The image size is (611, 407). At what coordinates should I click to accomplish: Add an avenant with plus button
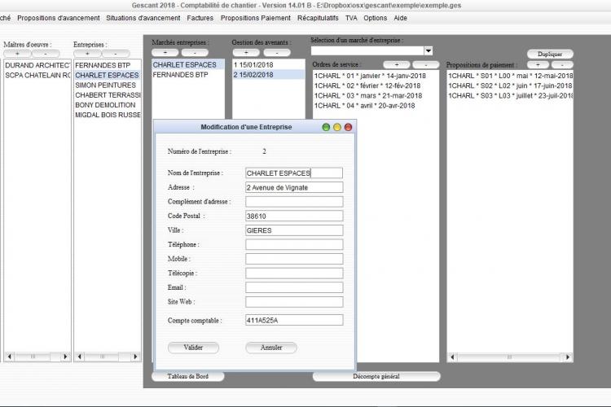[x=246, y=53]
